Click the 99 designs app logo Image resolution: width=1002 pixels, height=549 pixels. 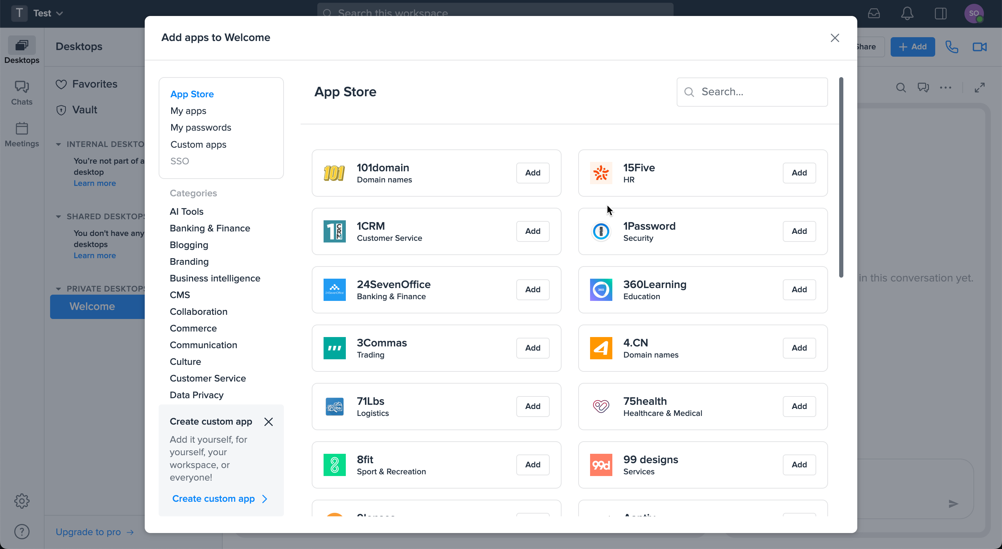click(x=601, y=465)
